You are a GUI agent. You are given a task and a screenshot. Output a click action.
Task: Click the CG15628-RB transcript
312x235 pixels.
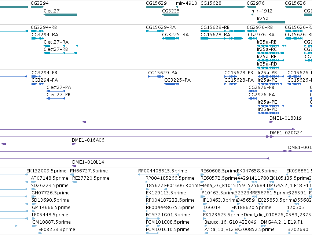(x=223, y=31)
